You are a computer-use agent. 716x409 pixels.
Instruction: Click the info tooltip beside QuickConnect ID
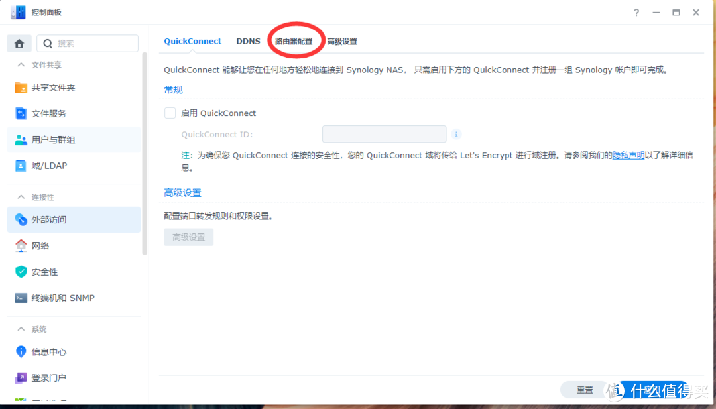pyautogui.click(x=456, y=134)
